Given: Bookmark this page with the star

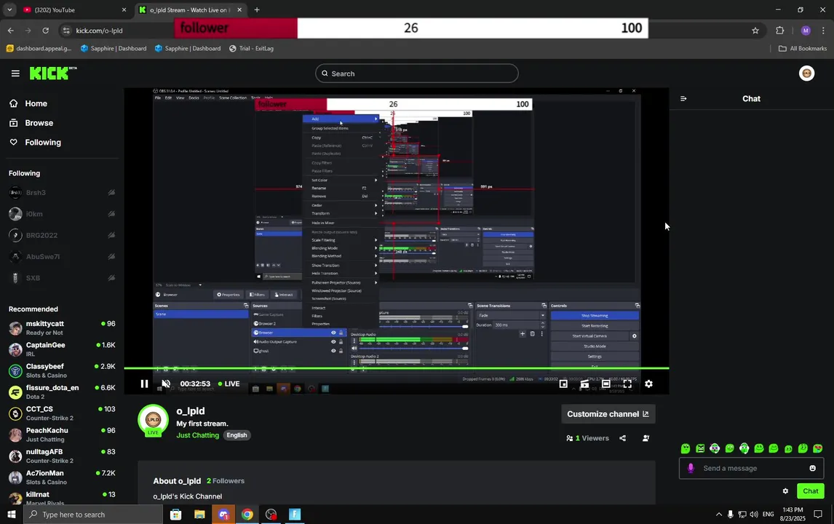Looking at the screenshot, I should pos(755,31).
